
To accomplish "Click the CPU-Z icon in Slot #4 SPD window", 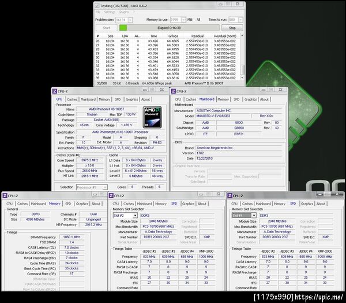I will point(230,195).
